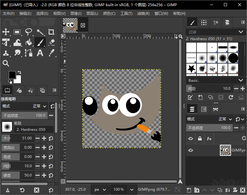Select the Eraser tool
The height and width of the screenshot is (195, 247).
(x=51, y=43)
